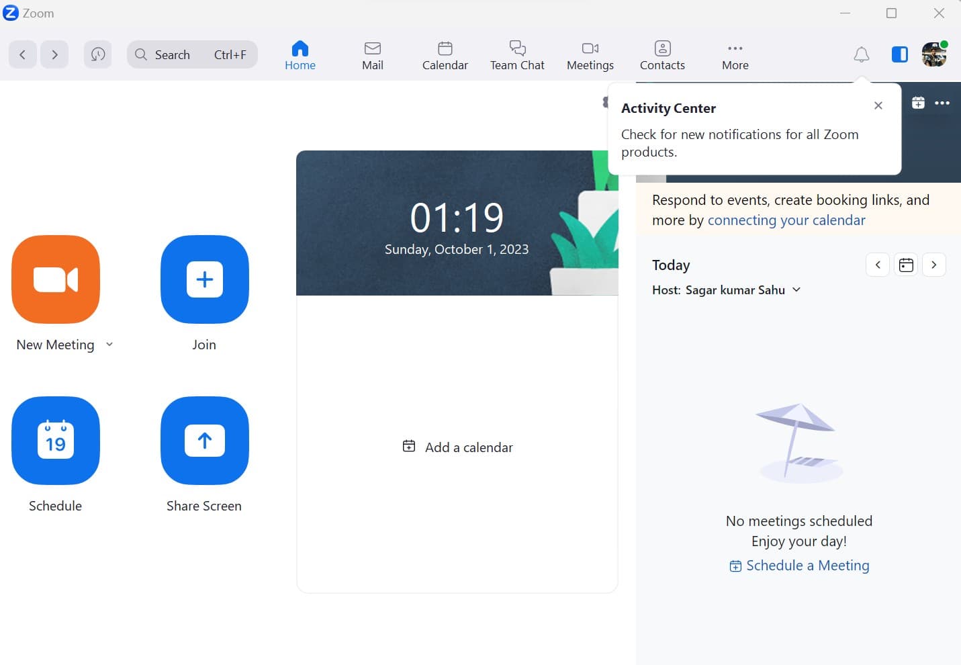Open the Meetings tab
Viewport: 961px width, 665px height.
pos(590,55)
